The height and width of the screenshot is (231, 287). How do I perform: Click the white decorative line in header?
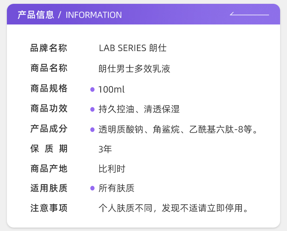coord(249,15)
